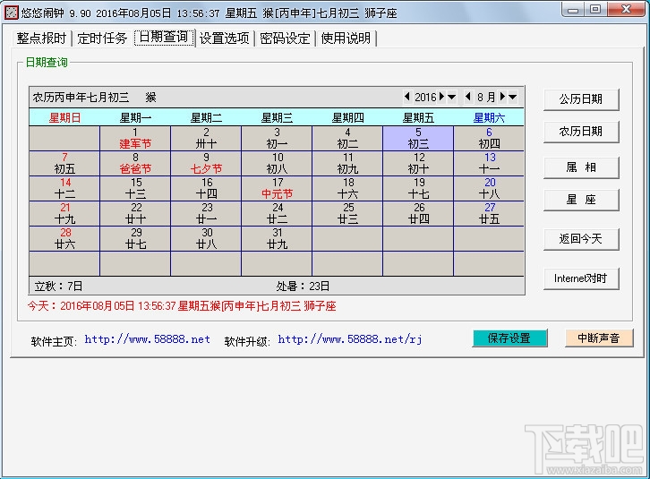Image resolution: width=650 pixels, height=479 pixels.
Task: Switch to the 整点报时 tab
Action: [x=41, y=38]
